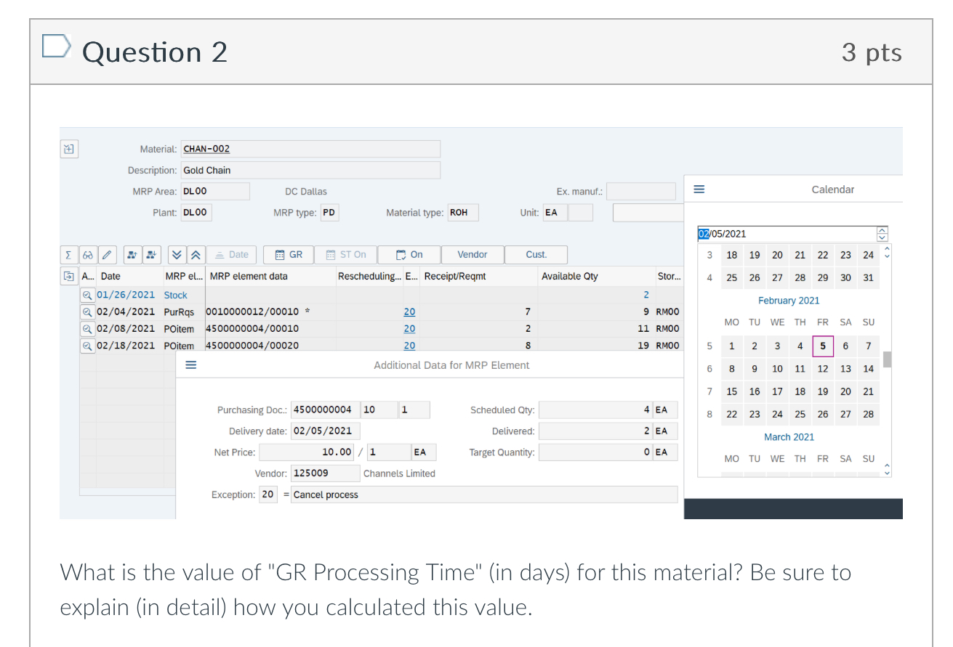The width and height of the screenshot is (953, 647).
Task: Click February 2021 month heading
Action: tap(789, 300)
